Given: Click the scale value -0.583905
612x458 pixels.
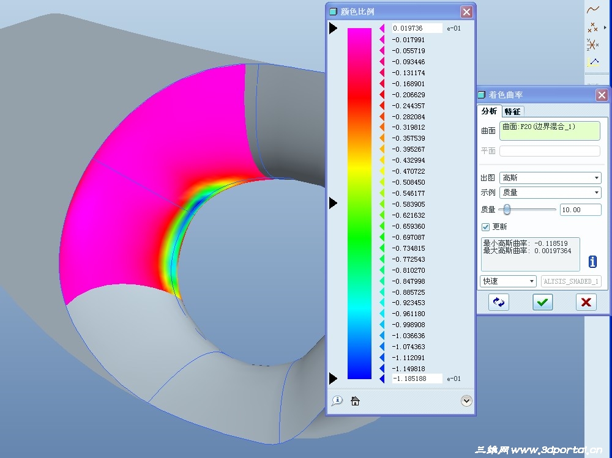Looking at the screenshot, I should (x=408, y=204).
